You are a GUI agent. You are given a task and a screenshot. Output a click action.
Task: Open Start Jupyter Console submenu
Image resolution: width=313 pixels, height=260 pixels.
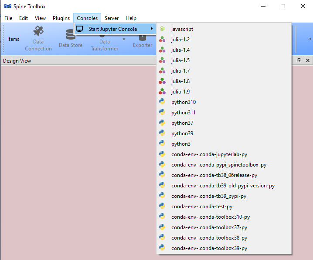coord(115,29)
